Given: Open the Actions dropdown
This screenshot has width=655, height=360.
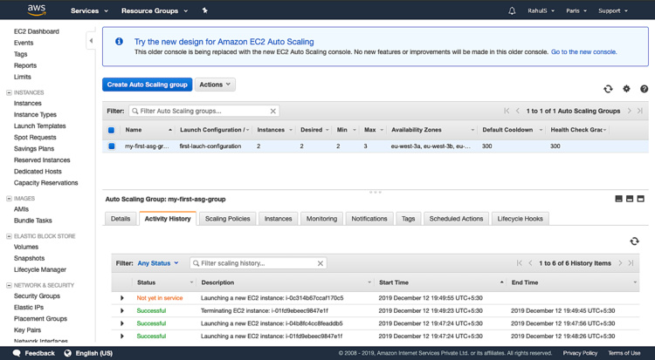Looking at the screenshot, I should point(215,85).
